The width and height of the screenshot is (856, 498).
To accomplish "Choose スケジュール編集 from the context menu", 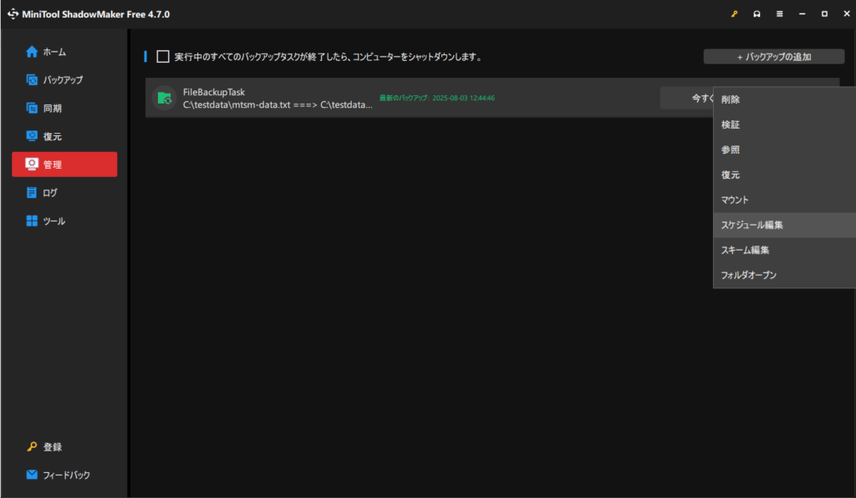I will [784, 225].
